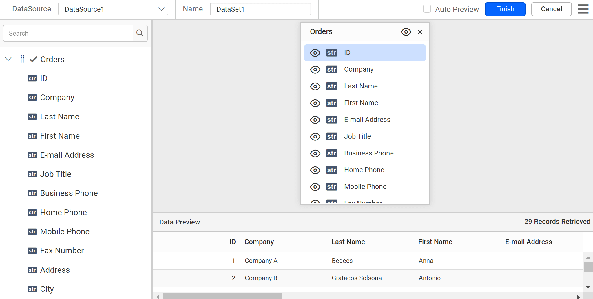Viewport: 593px width, 299px height.
Task: Open the hamburger menu icon
Action: [x=583, y=9]
